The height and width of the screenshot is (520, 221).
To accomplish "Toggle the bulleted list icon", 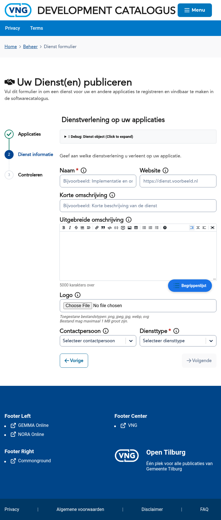I will pos(144,228).
